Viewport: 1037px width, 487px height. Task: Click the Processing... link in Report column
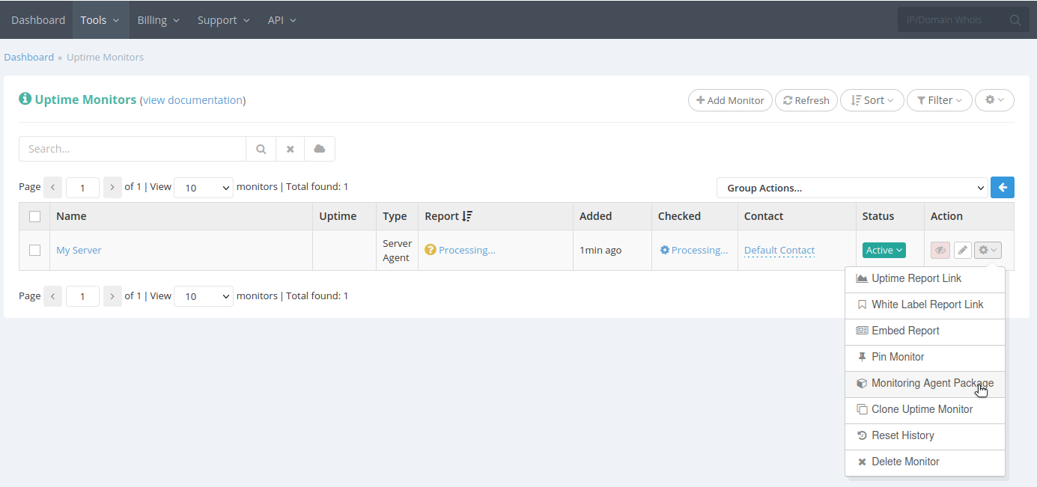(467, 250)
